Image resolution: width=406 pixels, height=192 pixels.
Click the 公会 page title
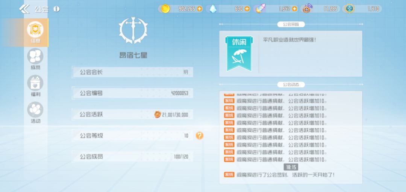coord(41,9)
